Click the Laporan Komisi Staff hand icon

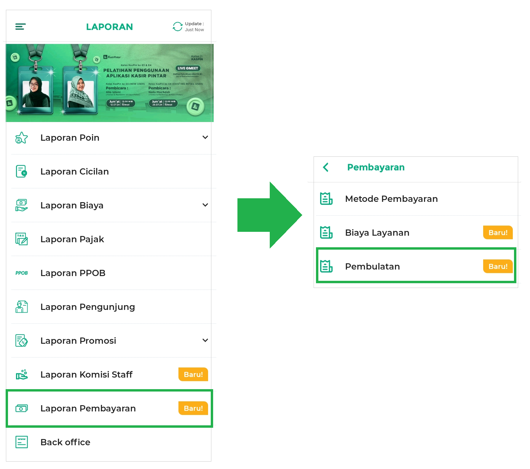(21, 375)
